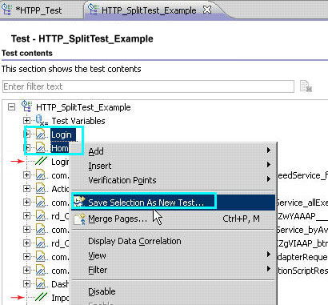Click the green comment icon beside Login row
The image size is (328, 305).
[41, 162]
